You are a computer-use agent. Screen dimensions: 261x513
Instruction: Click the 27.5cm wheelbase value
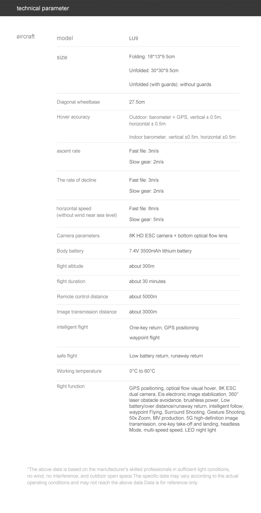point(137,102)
